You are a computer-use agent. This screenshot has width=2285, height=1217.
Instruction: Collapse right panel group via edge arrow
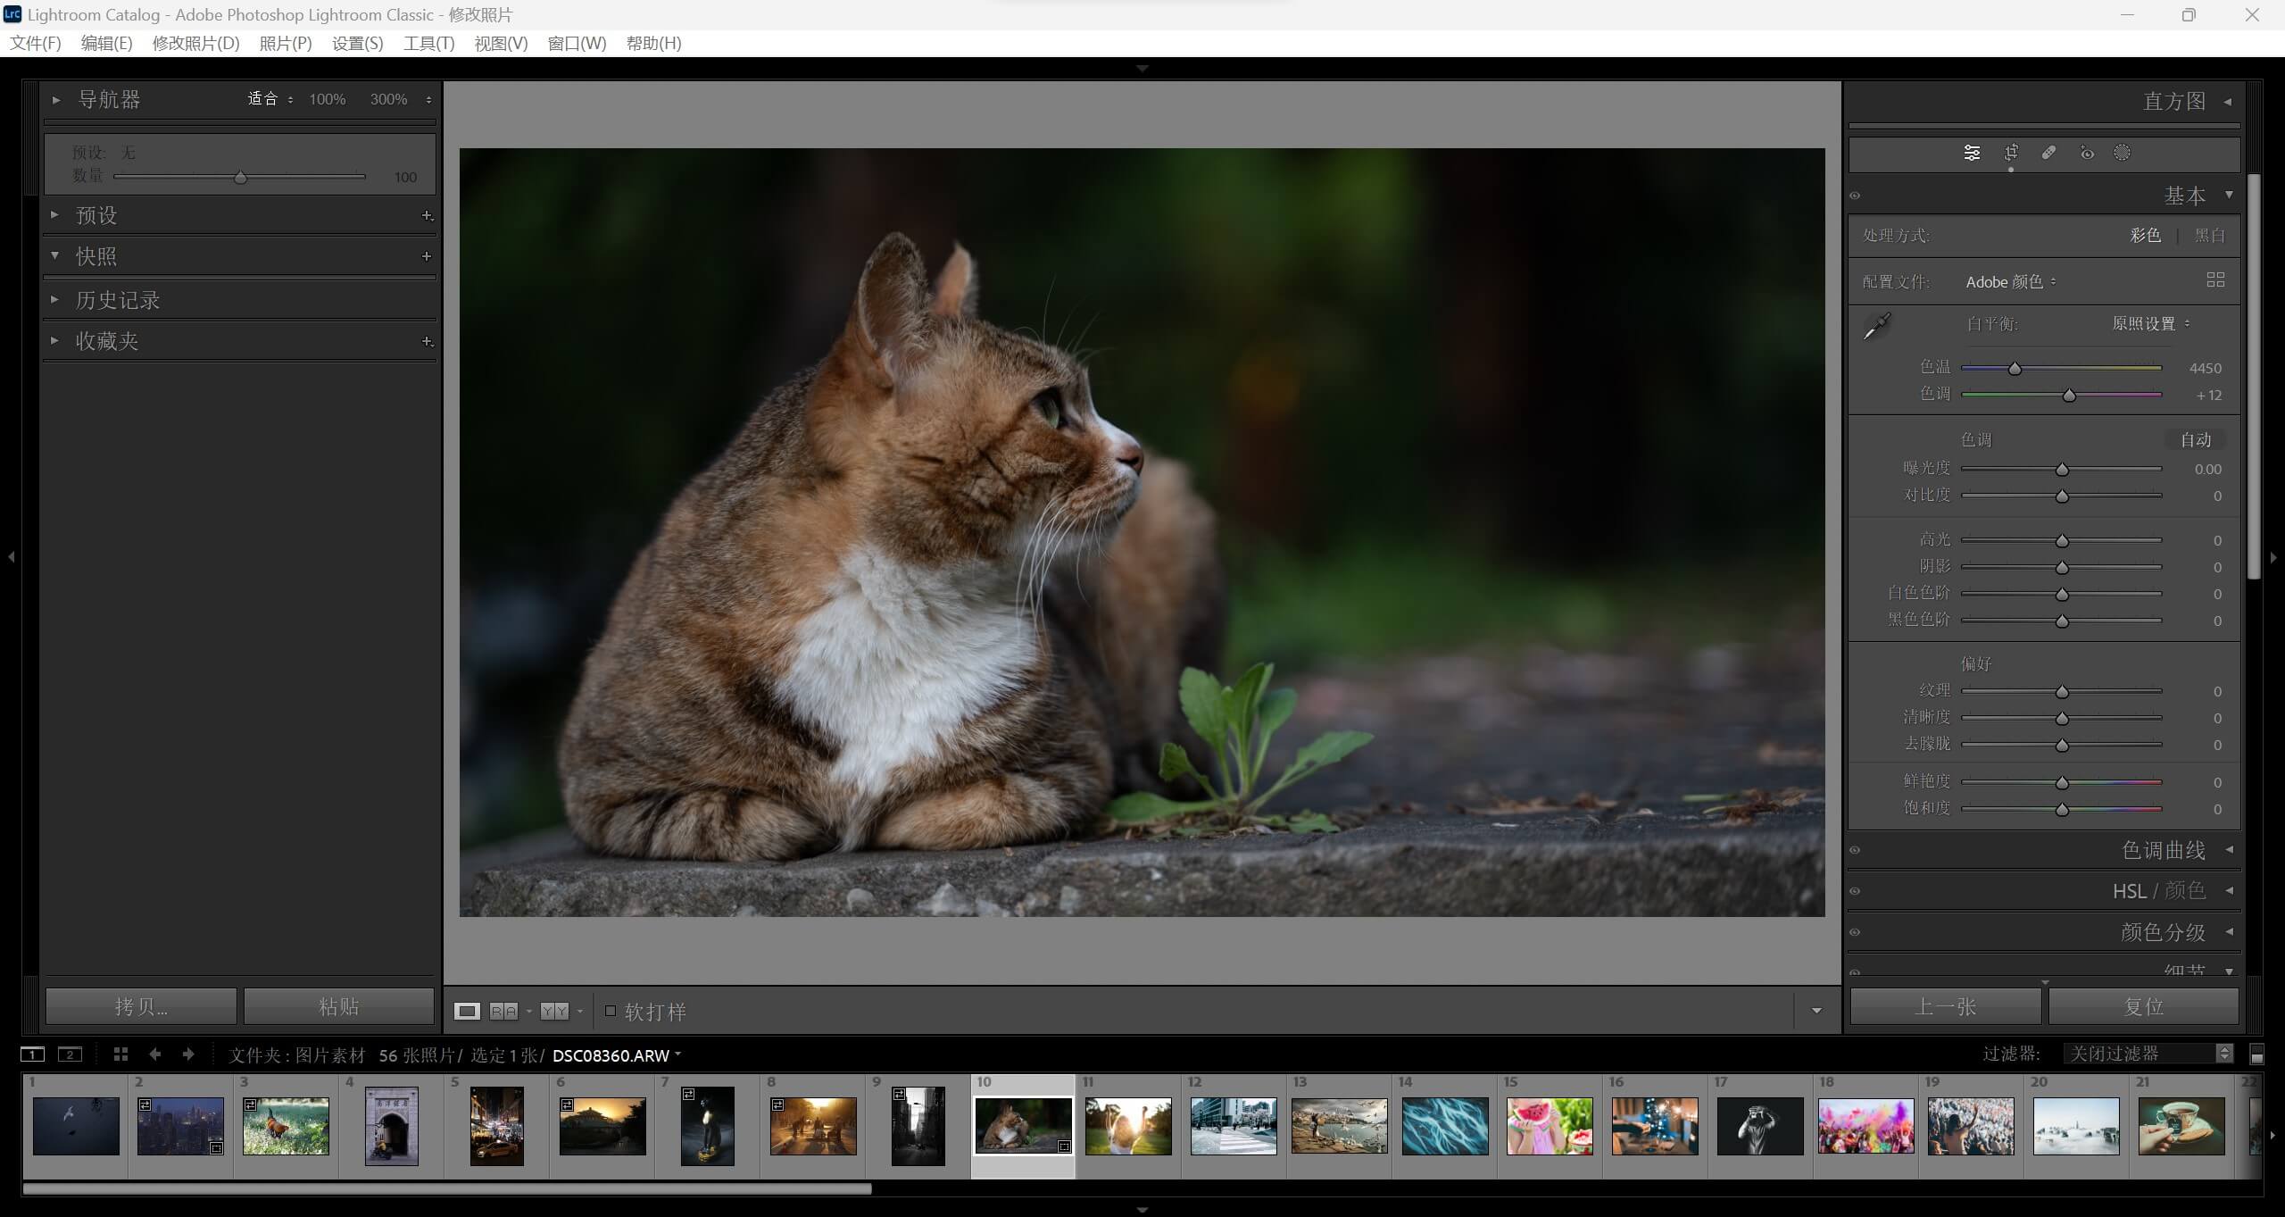(x=2273, y=557)
